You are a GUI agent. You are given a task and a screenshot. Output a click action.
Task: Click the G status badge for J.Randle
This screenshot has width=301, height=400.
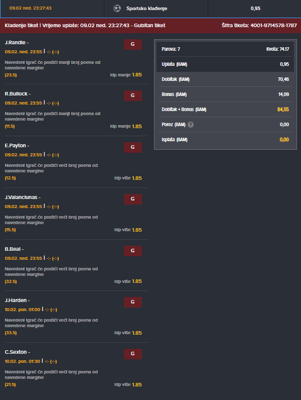pos(133,44)
